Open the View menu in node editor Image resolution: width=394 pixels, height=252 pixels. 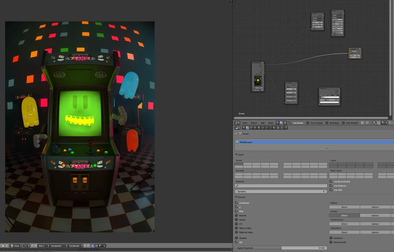(245, 123)
